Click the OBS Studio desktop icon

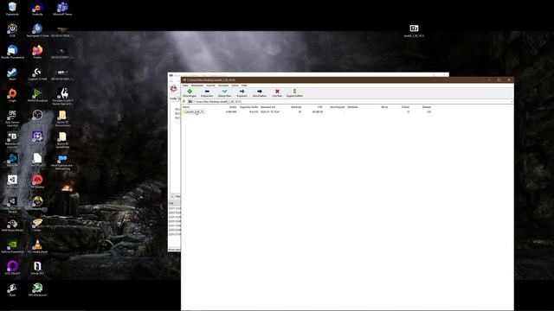point(37,115)
